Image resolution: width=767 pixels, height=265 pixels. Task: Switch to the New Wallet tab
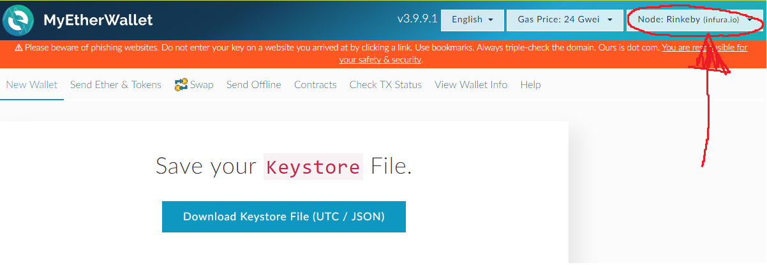click(x=32, y=85)
